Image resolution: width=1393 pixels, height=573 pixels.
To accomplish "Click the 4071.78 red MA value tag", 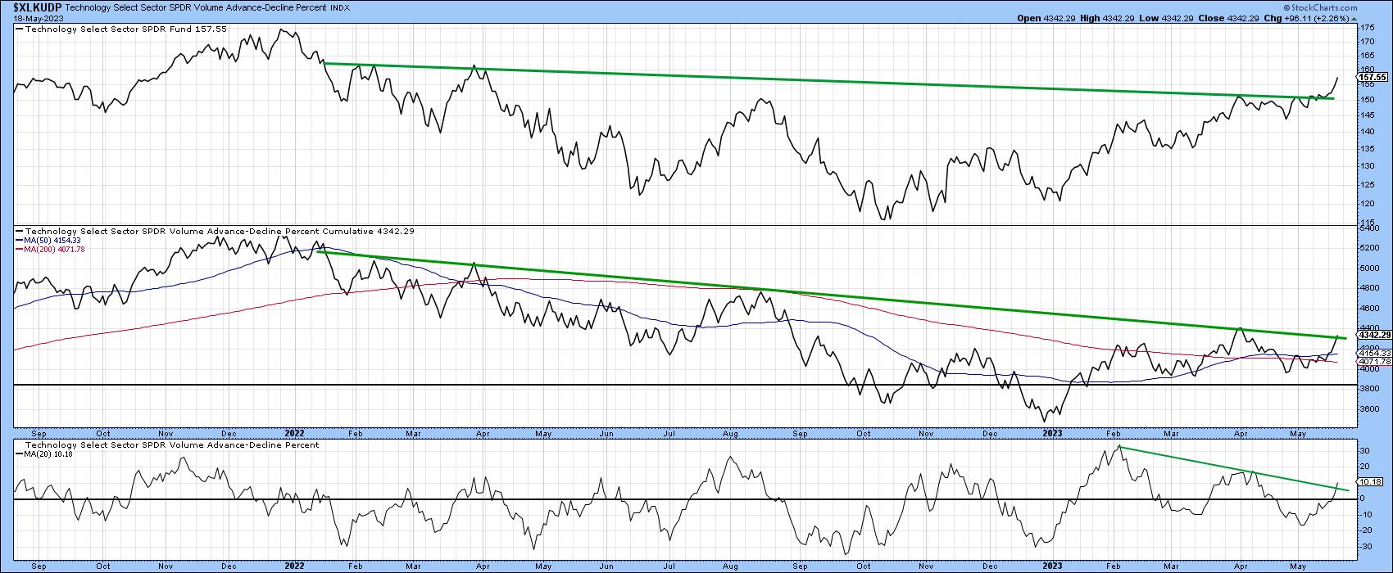I will [1373, 362].
